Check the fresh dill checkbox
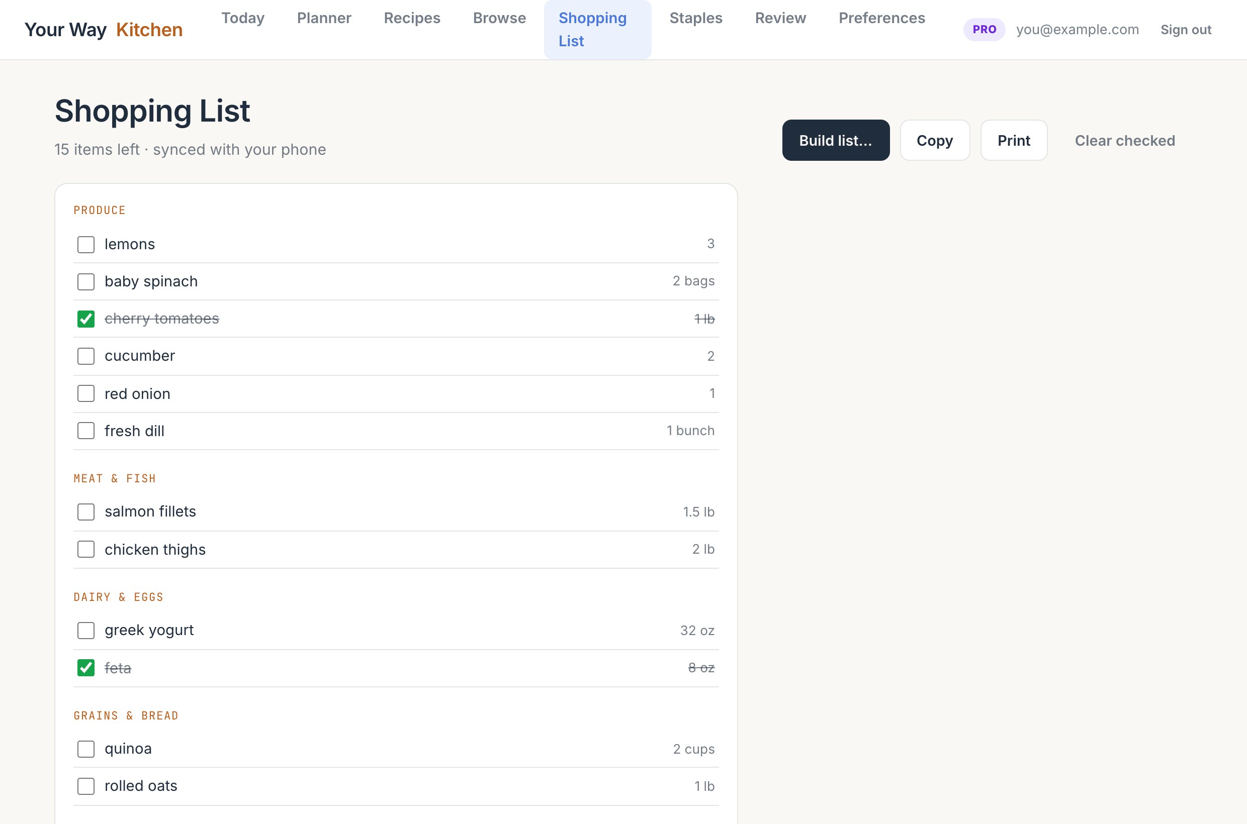 (x=85, y=431)
